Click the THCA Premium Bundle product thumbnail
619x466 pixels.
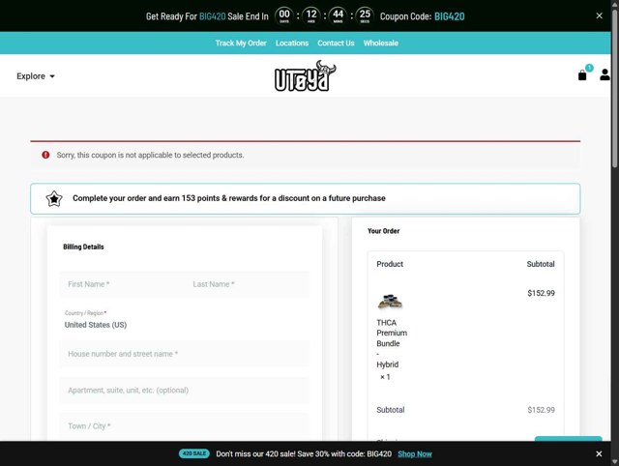(390, 302)
